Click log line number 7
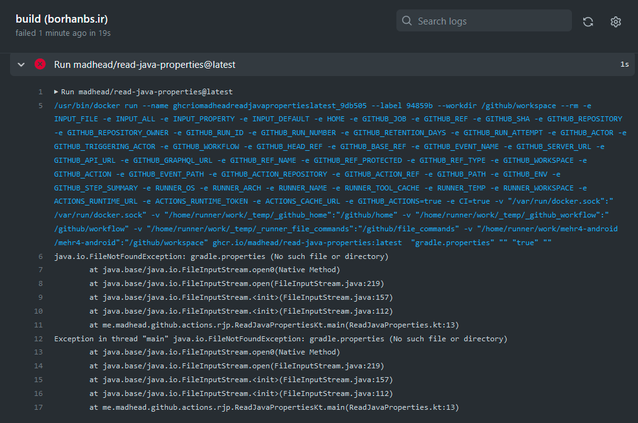This screenshot has width=638, height=423. tap(40, 270)
